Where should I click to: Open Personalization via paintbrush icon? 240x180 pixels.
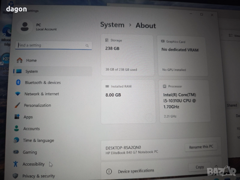18,105
